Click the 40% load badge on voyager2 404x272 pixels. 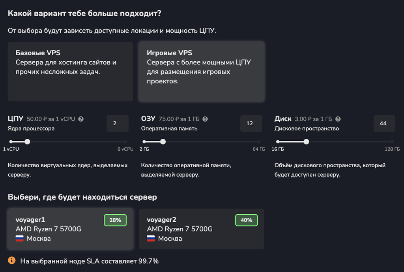(x=246, y=220)
